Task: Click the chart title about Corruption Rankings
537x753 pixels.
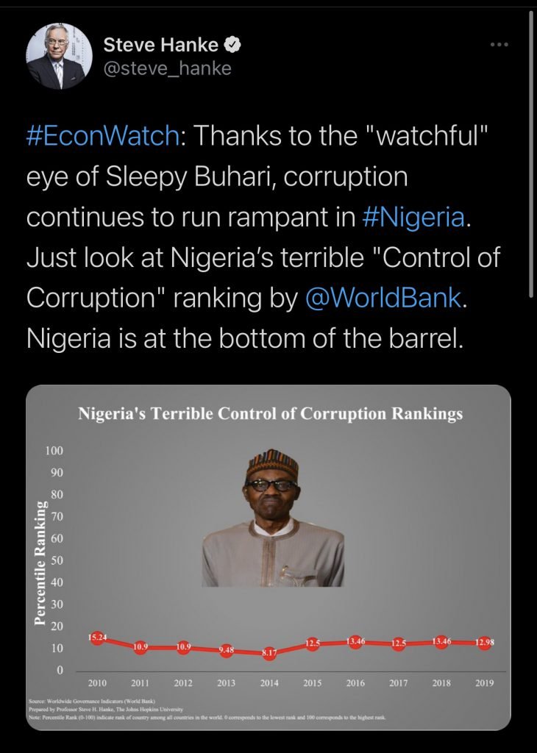Action: pos(270,413)
